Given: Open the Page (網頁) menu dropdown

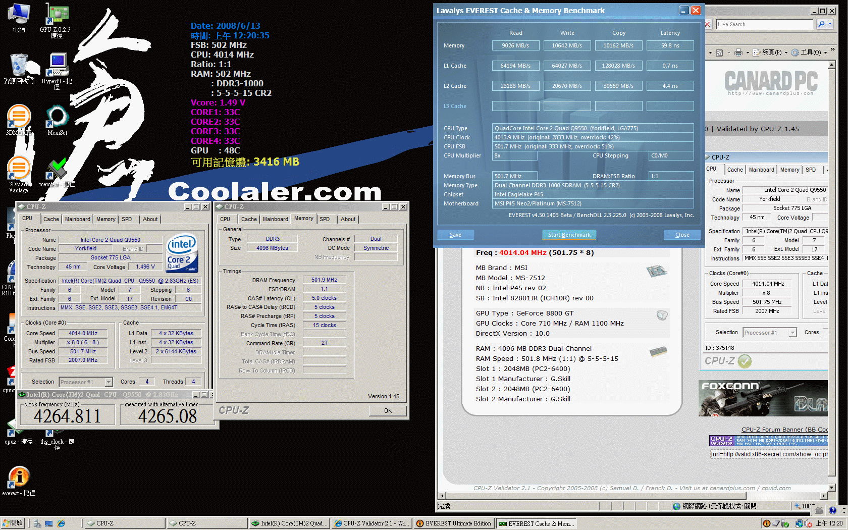Looking at the screenshot, I should coord(771,52).
